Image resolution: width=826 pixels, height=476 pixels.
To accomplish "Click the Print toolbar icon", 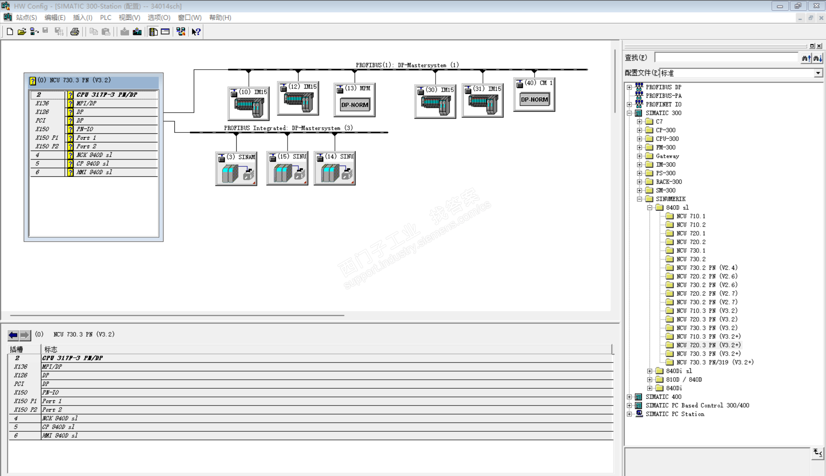I will click(x=75, y=31).
